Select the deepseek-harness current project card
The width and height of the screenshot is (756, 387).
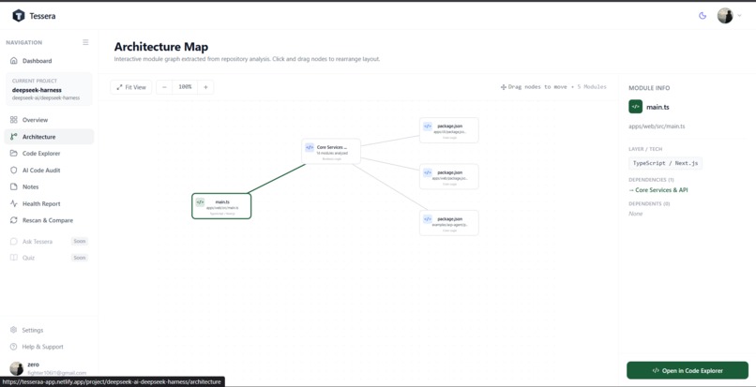pos(49,89)
